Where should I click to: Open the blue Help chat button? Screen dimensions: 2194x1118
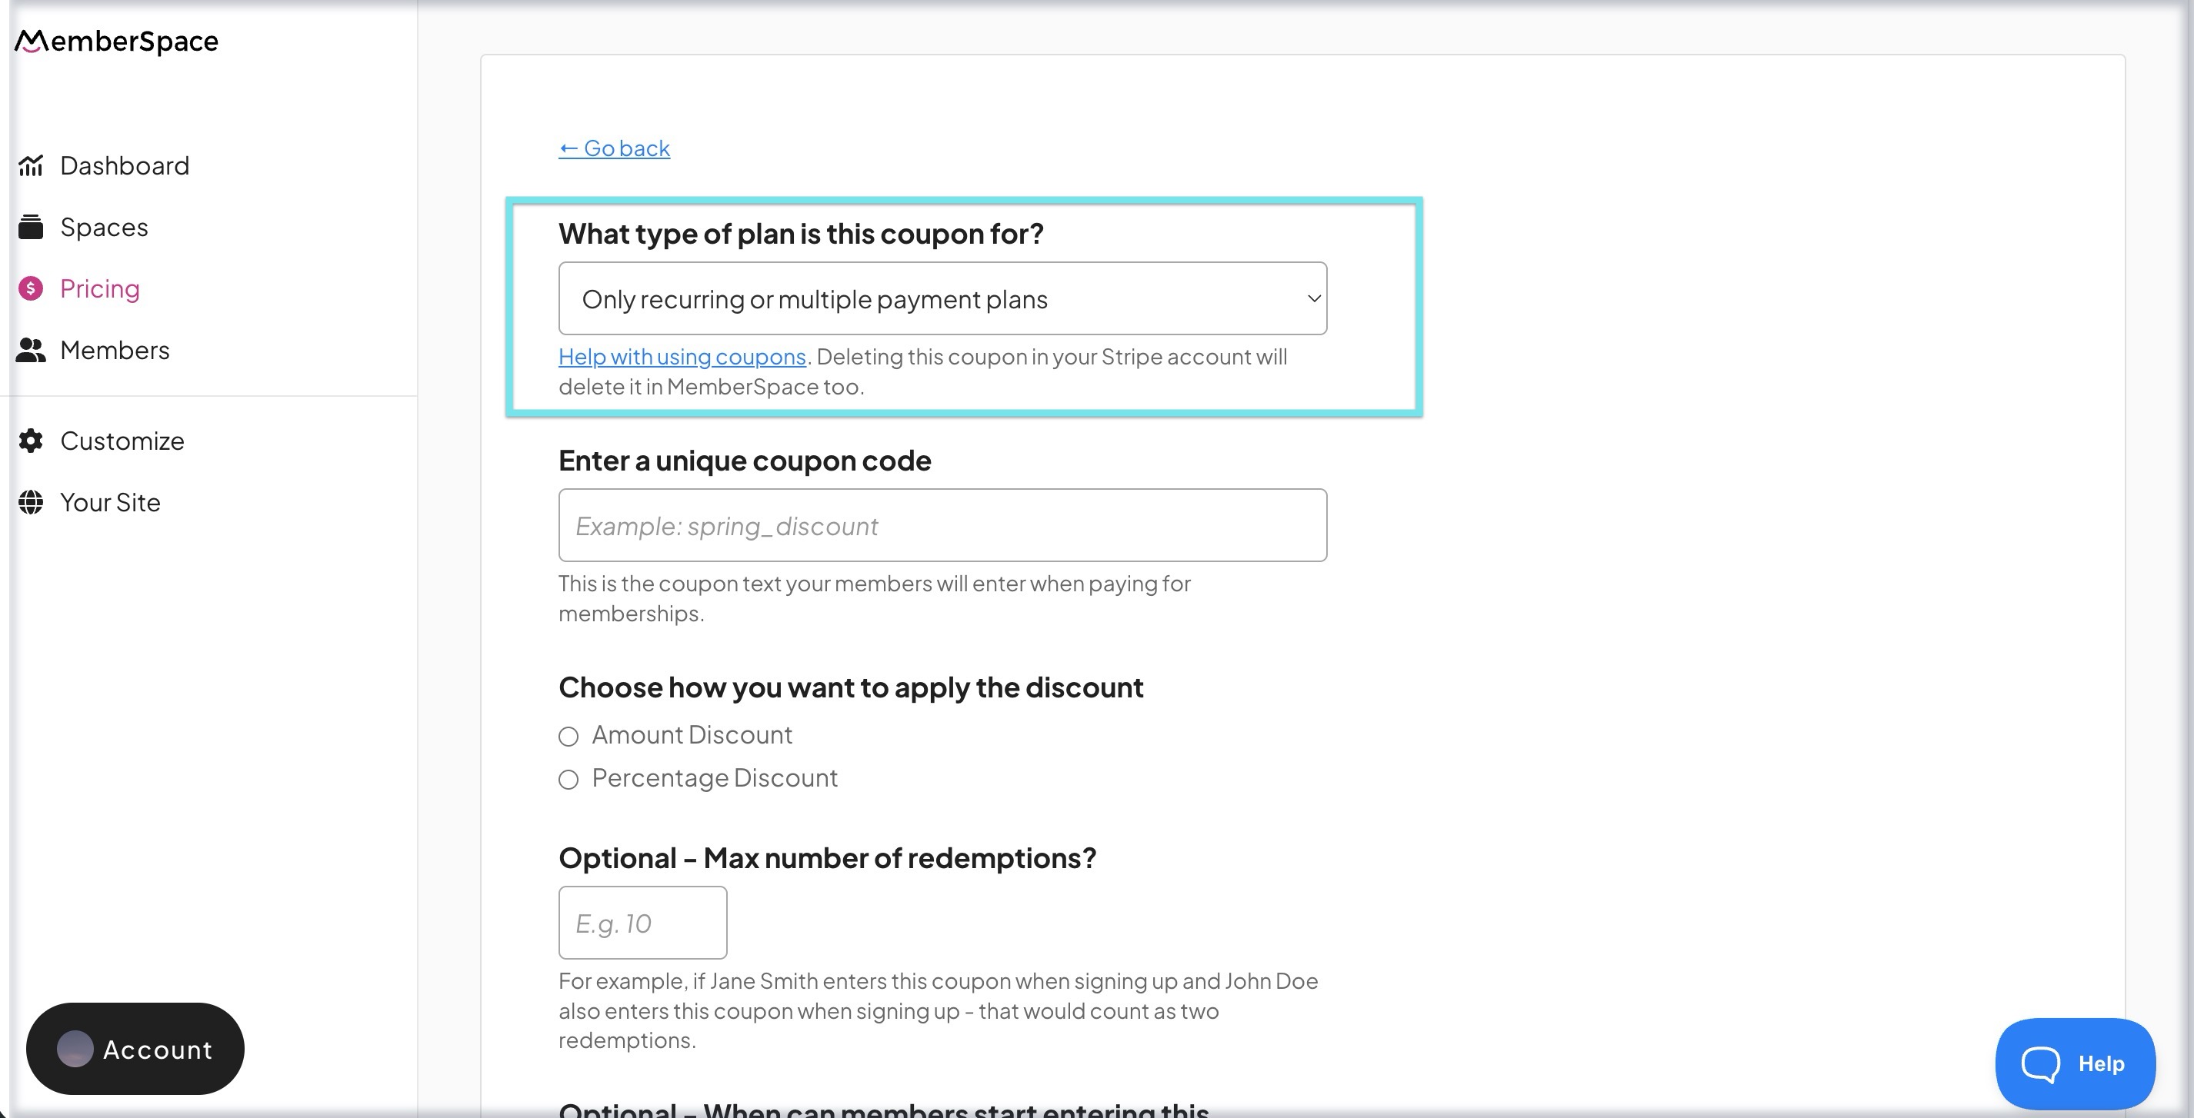point(2075,1063)
